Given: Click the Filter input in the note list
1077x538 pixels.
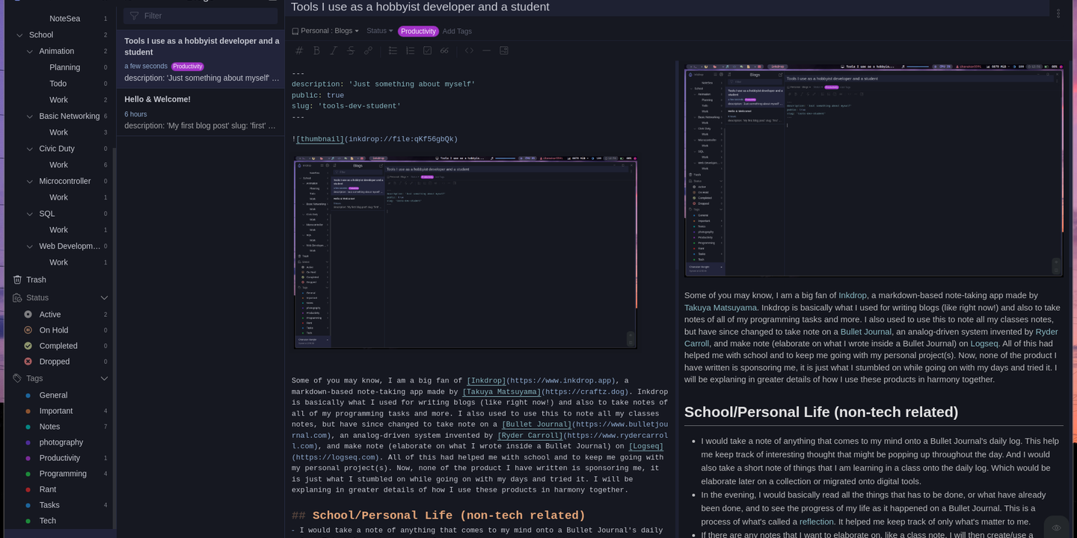Looking at the screenshot, I should pos(200,16).
